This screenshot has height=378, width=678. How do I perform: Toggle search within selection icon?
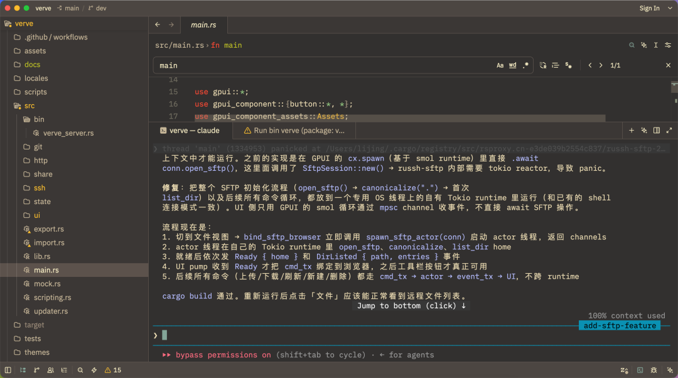pos(556,65)
